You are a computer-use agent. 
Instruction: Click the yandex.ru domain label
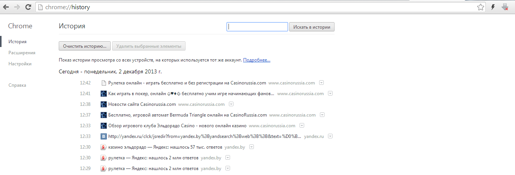314,136
